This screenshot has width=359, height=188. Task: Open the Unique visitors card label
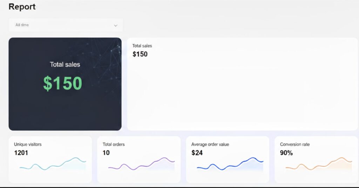tap(28, 145)
